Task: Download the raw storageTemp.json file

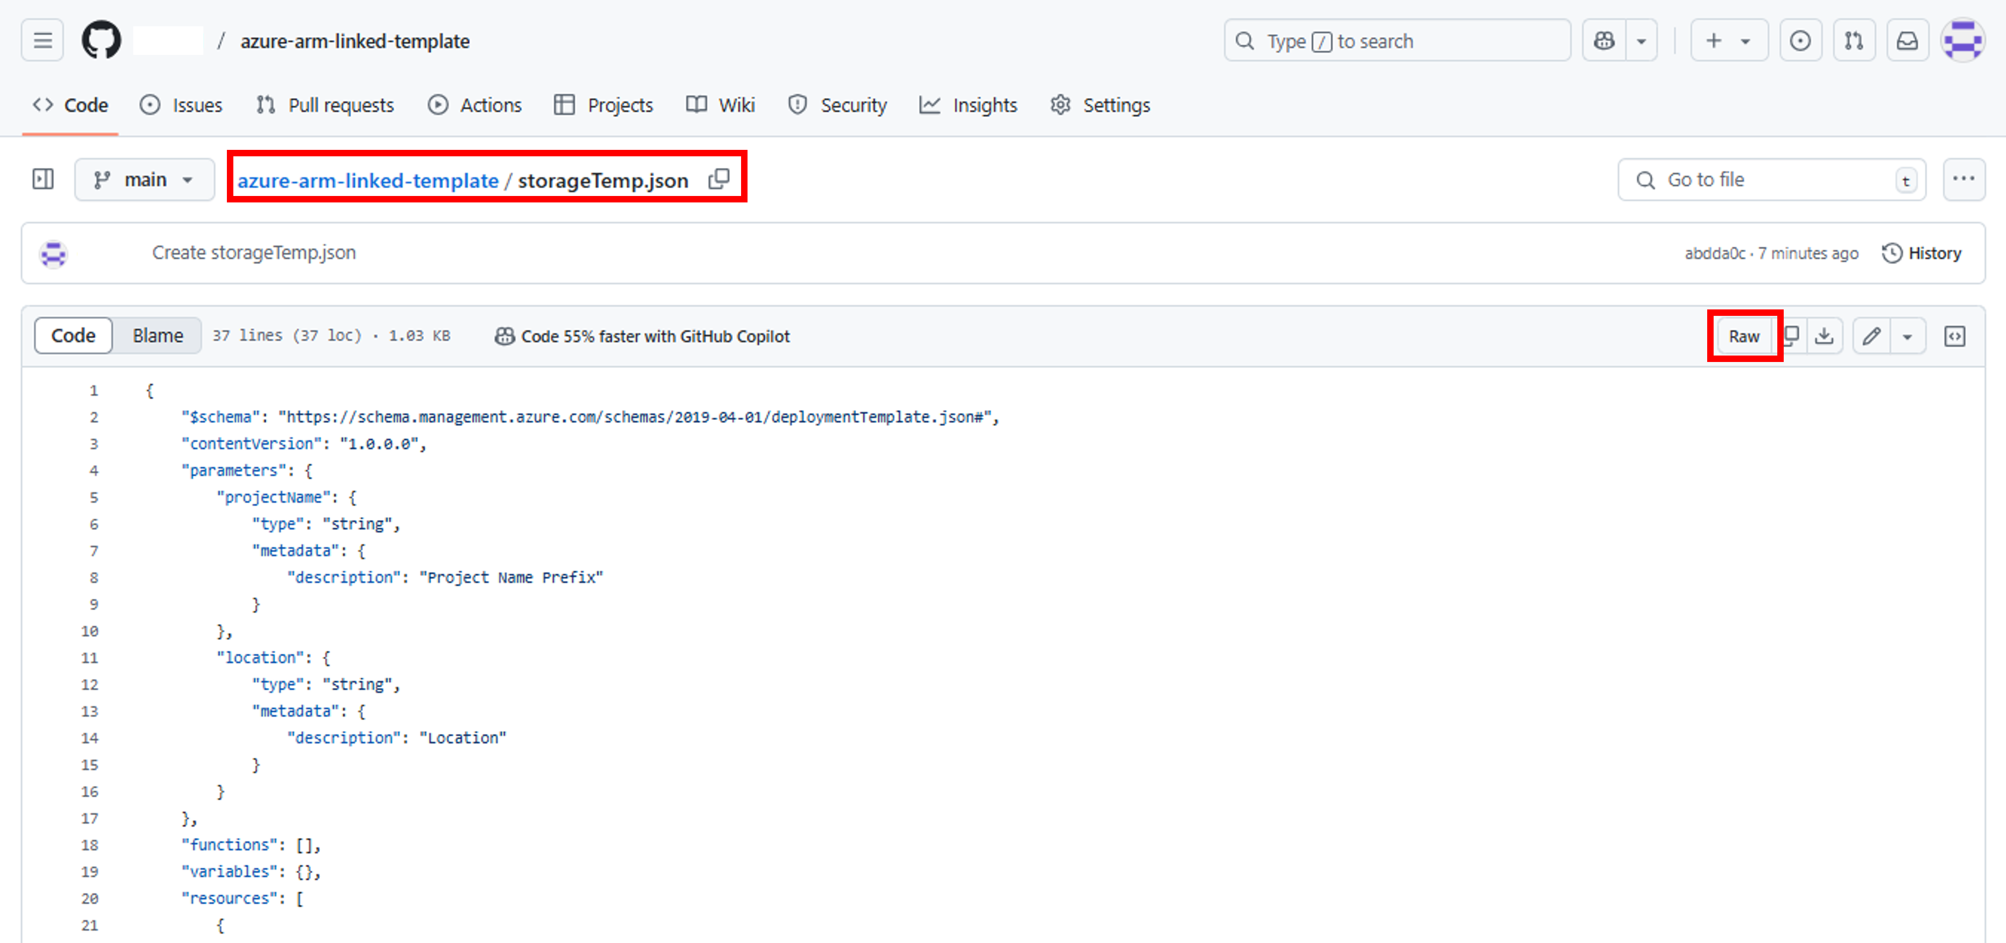Action: 1825,336
